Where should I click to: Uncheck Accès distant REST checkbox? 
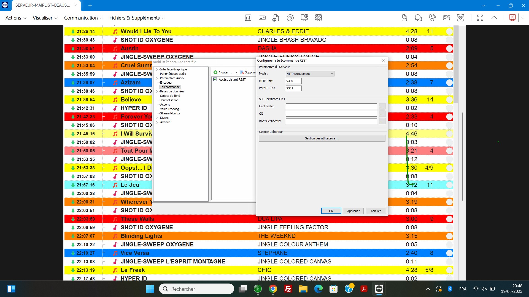(215, 79)
